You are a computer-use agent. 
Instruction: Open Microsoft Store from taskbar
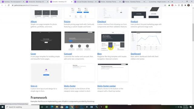point(62,107)
